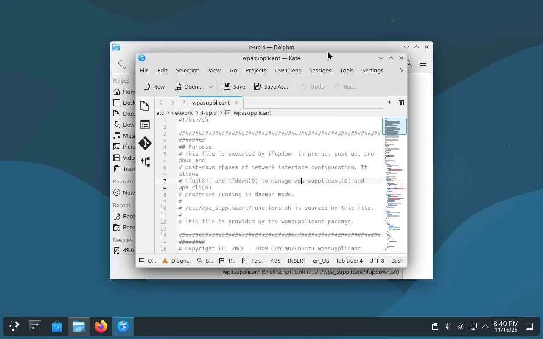Click 'network' in the breadcrumb path
The height and width of the screenshot is (339, 543).
click(x=182, y=113)
